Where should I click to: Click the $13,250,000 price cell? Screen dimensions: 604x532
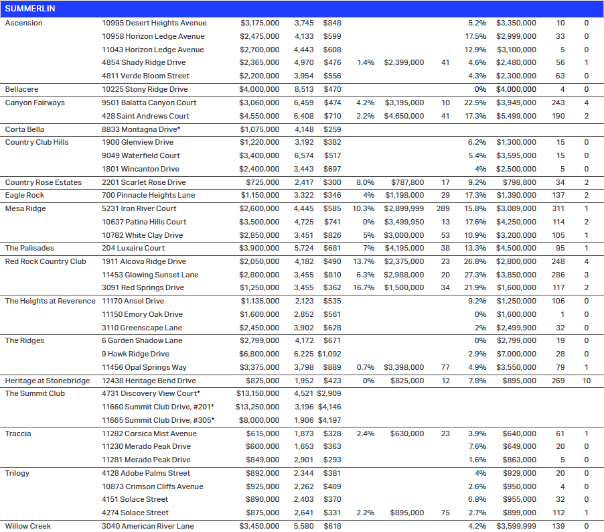(x=258, y=407)
